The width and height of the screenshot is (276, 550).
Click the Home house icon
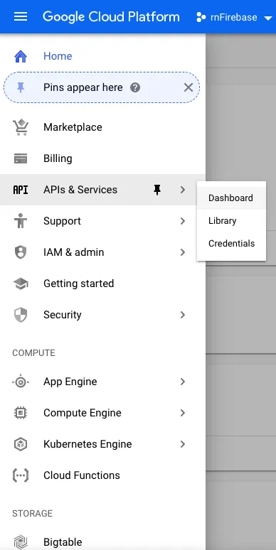tap(21, 56)
